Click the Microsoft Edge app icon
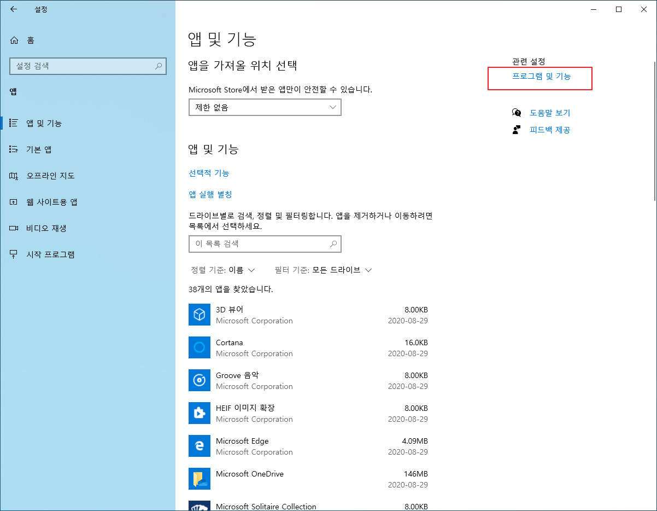This screenshot has height=511, width=657. click(200, 446)
